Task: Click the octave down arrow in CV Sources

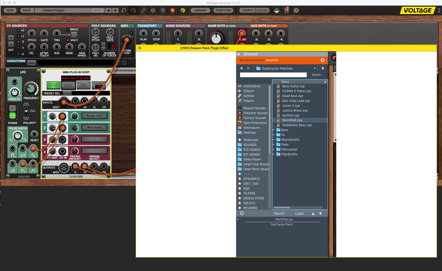Action: coord(11,44)
